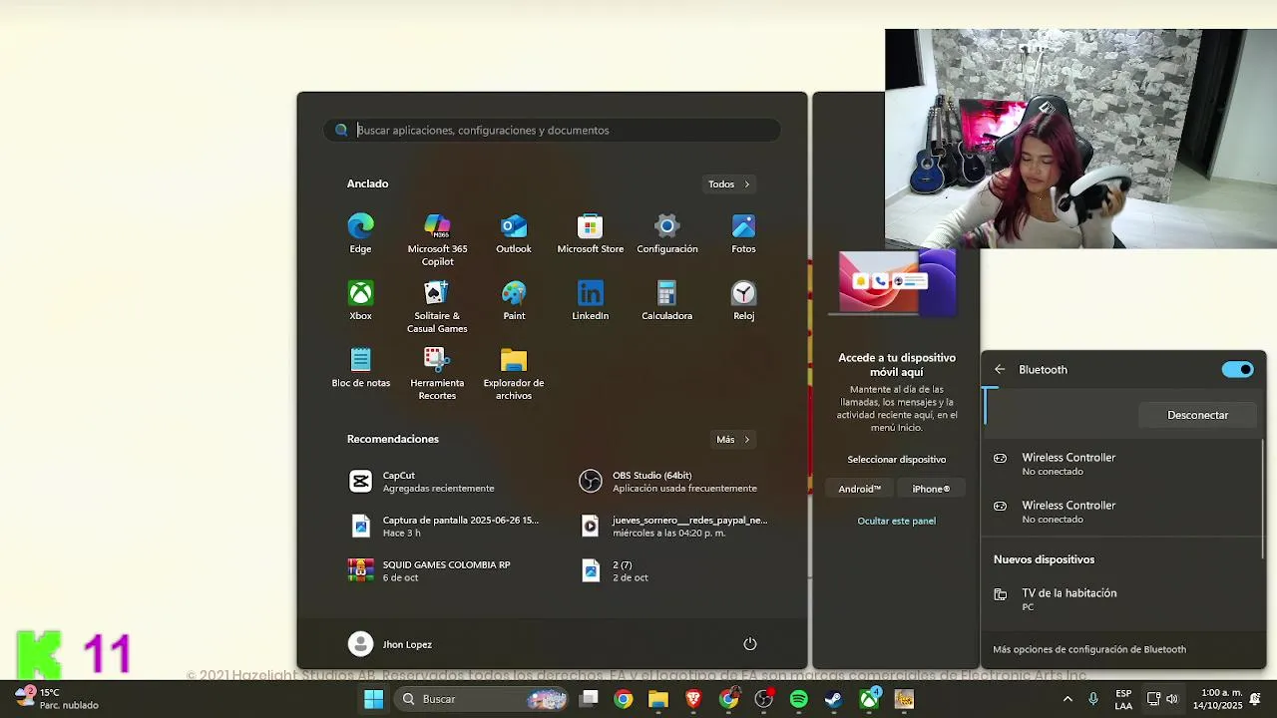Viewport: 1277px width, 718px height.
Task: Launch Microsoft 365 Copilot
Action: pos(437,240)
